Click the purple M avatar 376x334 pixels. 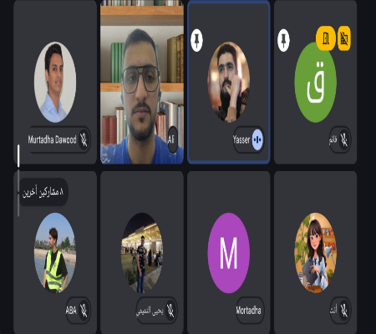(x=229, y=253)
